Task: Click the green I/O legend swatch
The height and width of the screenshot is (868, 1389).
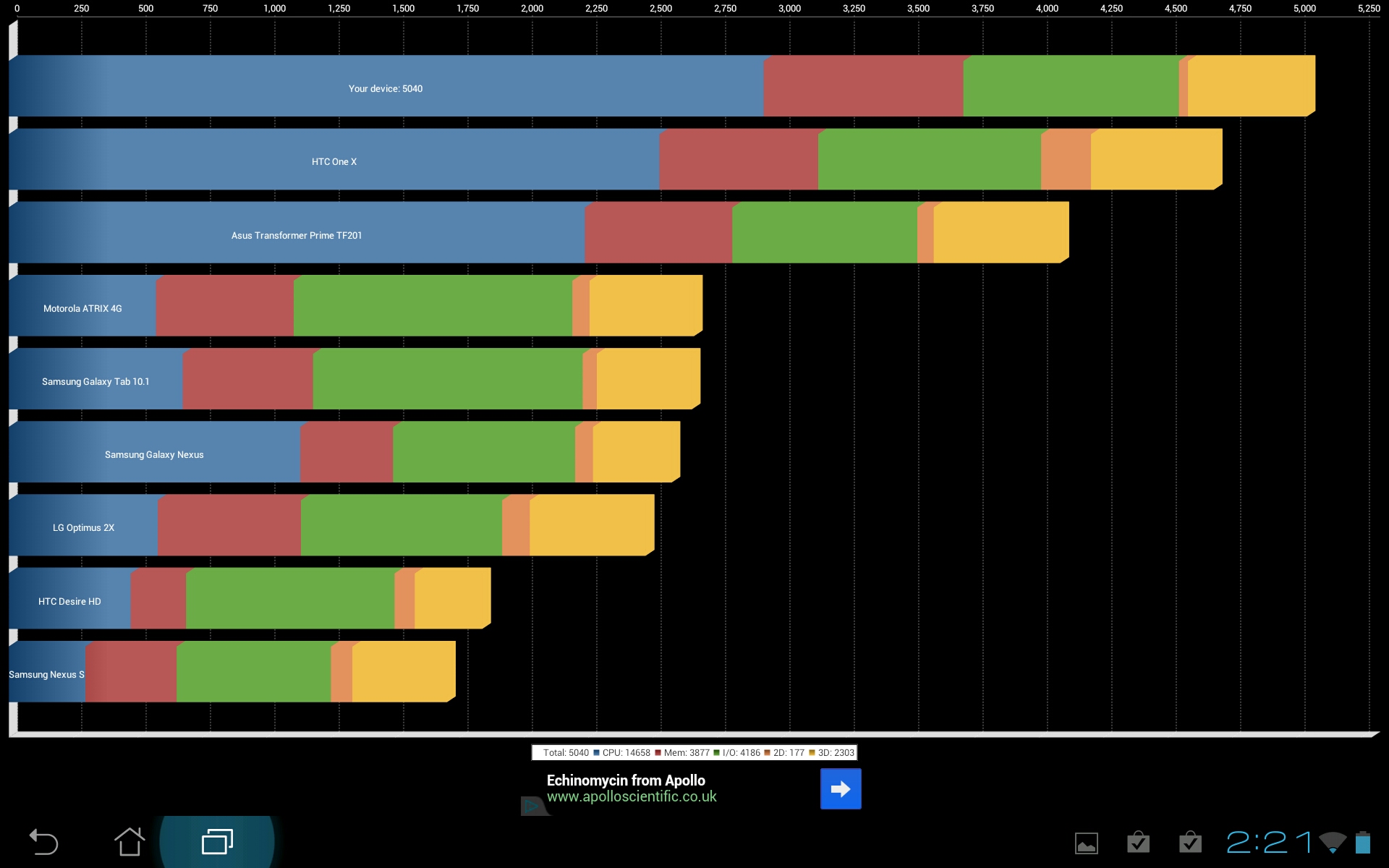Action: [716, 753]
